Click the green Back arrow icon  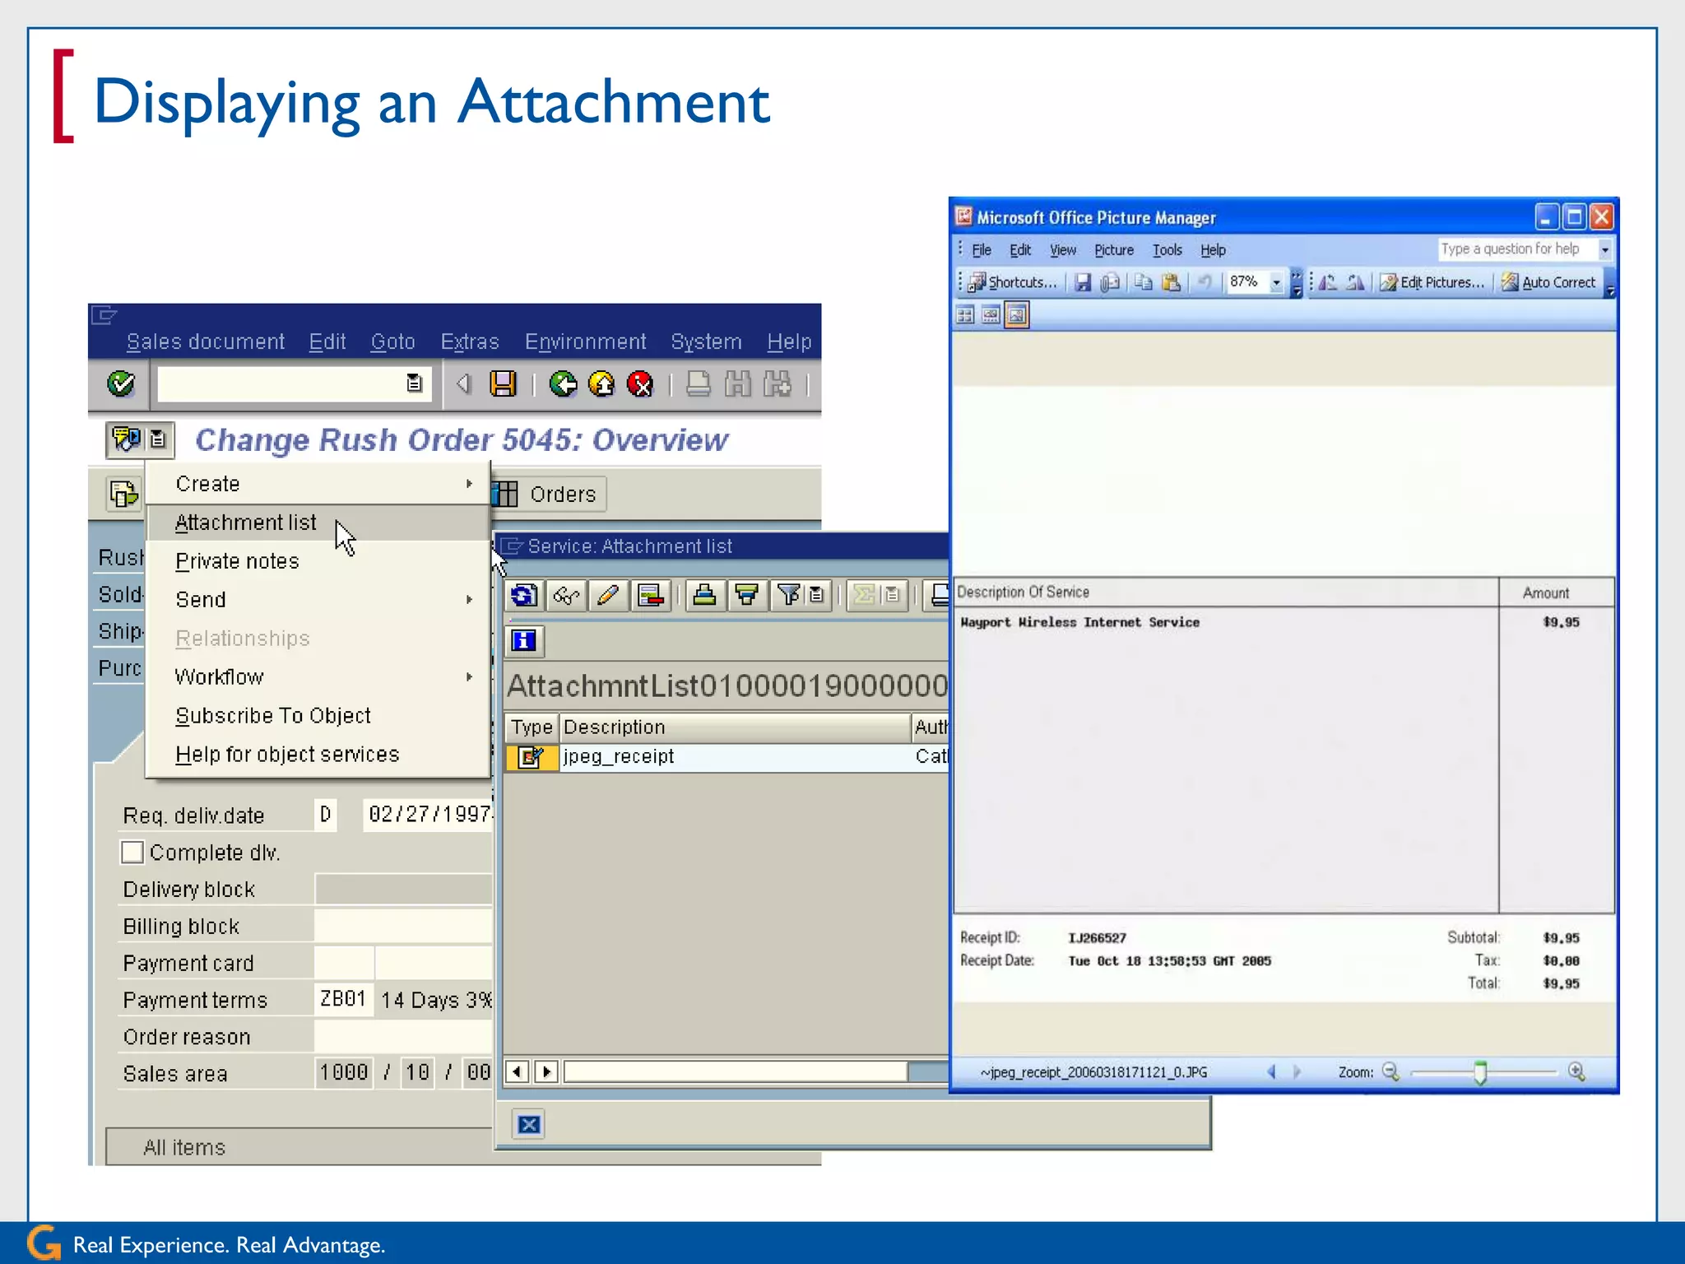point(563,383)
